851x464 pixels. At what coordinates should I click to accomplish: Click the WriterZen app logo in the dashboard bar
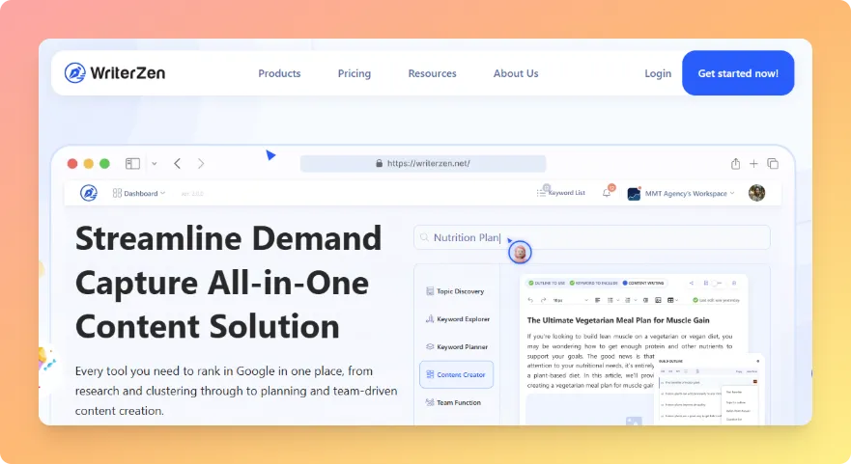coord(89,192)
